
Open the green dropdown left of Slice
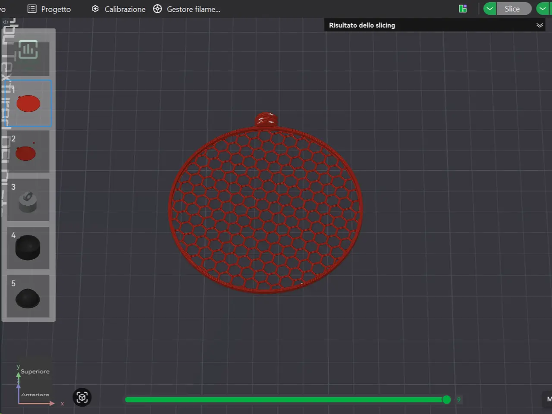(489, 9)
